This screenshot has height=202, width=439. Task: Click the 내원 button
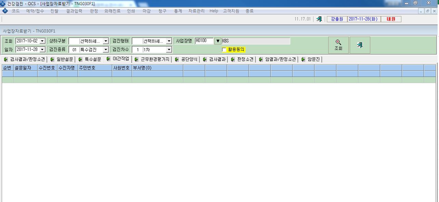[391, 19]
